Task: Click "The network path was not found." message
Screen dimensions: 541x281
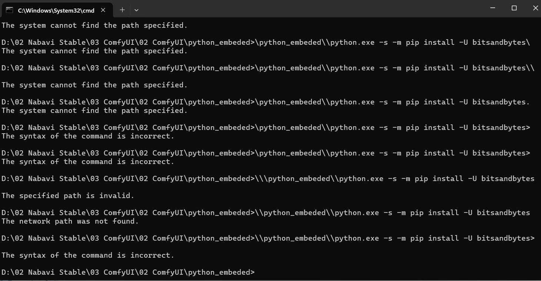Action: pos(70,221)
